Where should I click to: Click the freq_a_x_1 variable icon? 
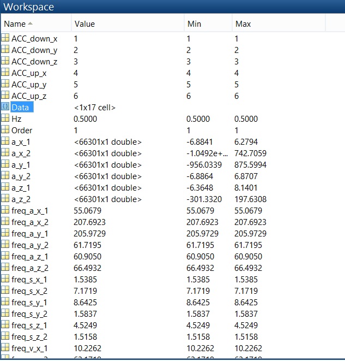[5, 210]
